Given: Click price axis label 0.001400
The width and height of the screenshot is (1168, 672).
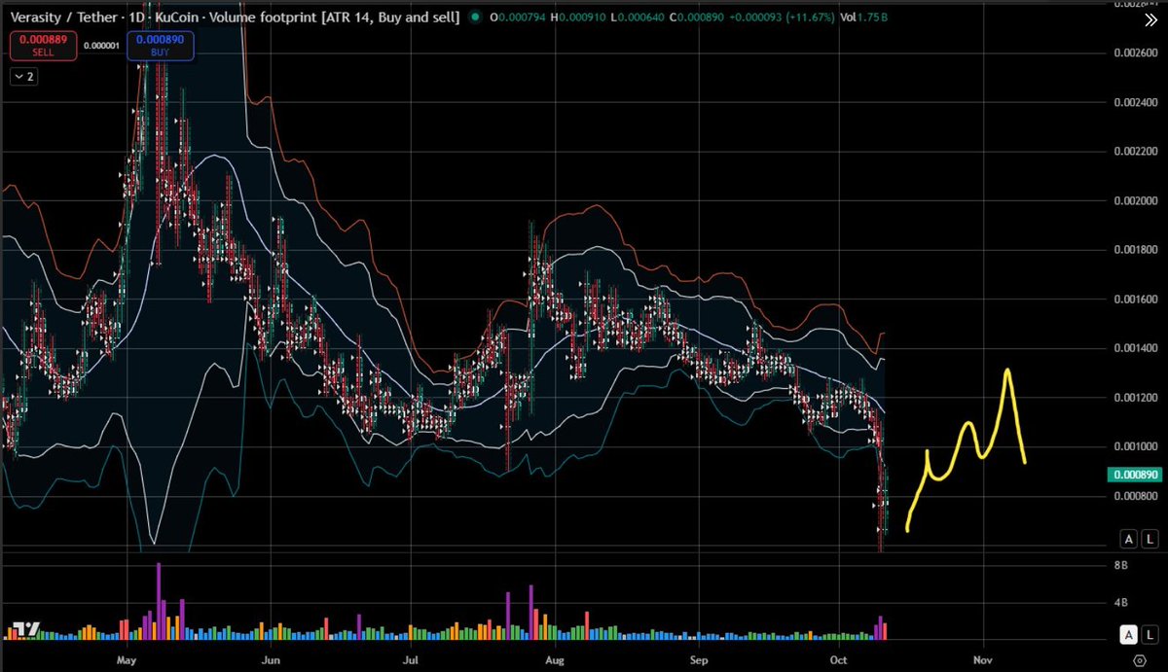Looking at the screenshot, I should click(x=1135, y=348).
